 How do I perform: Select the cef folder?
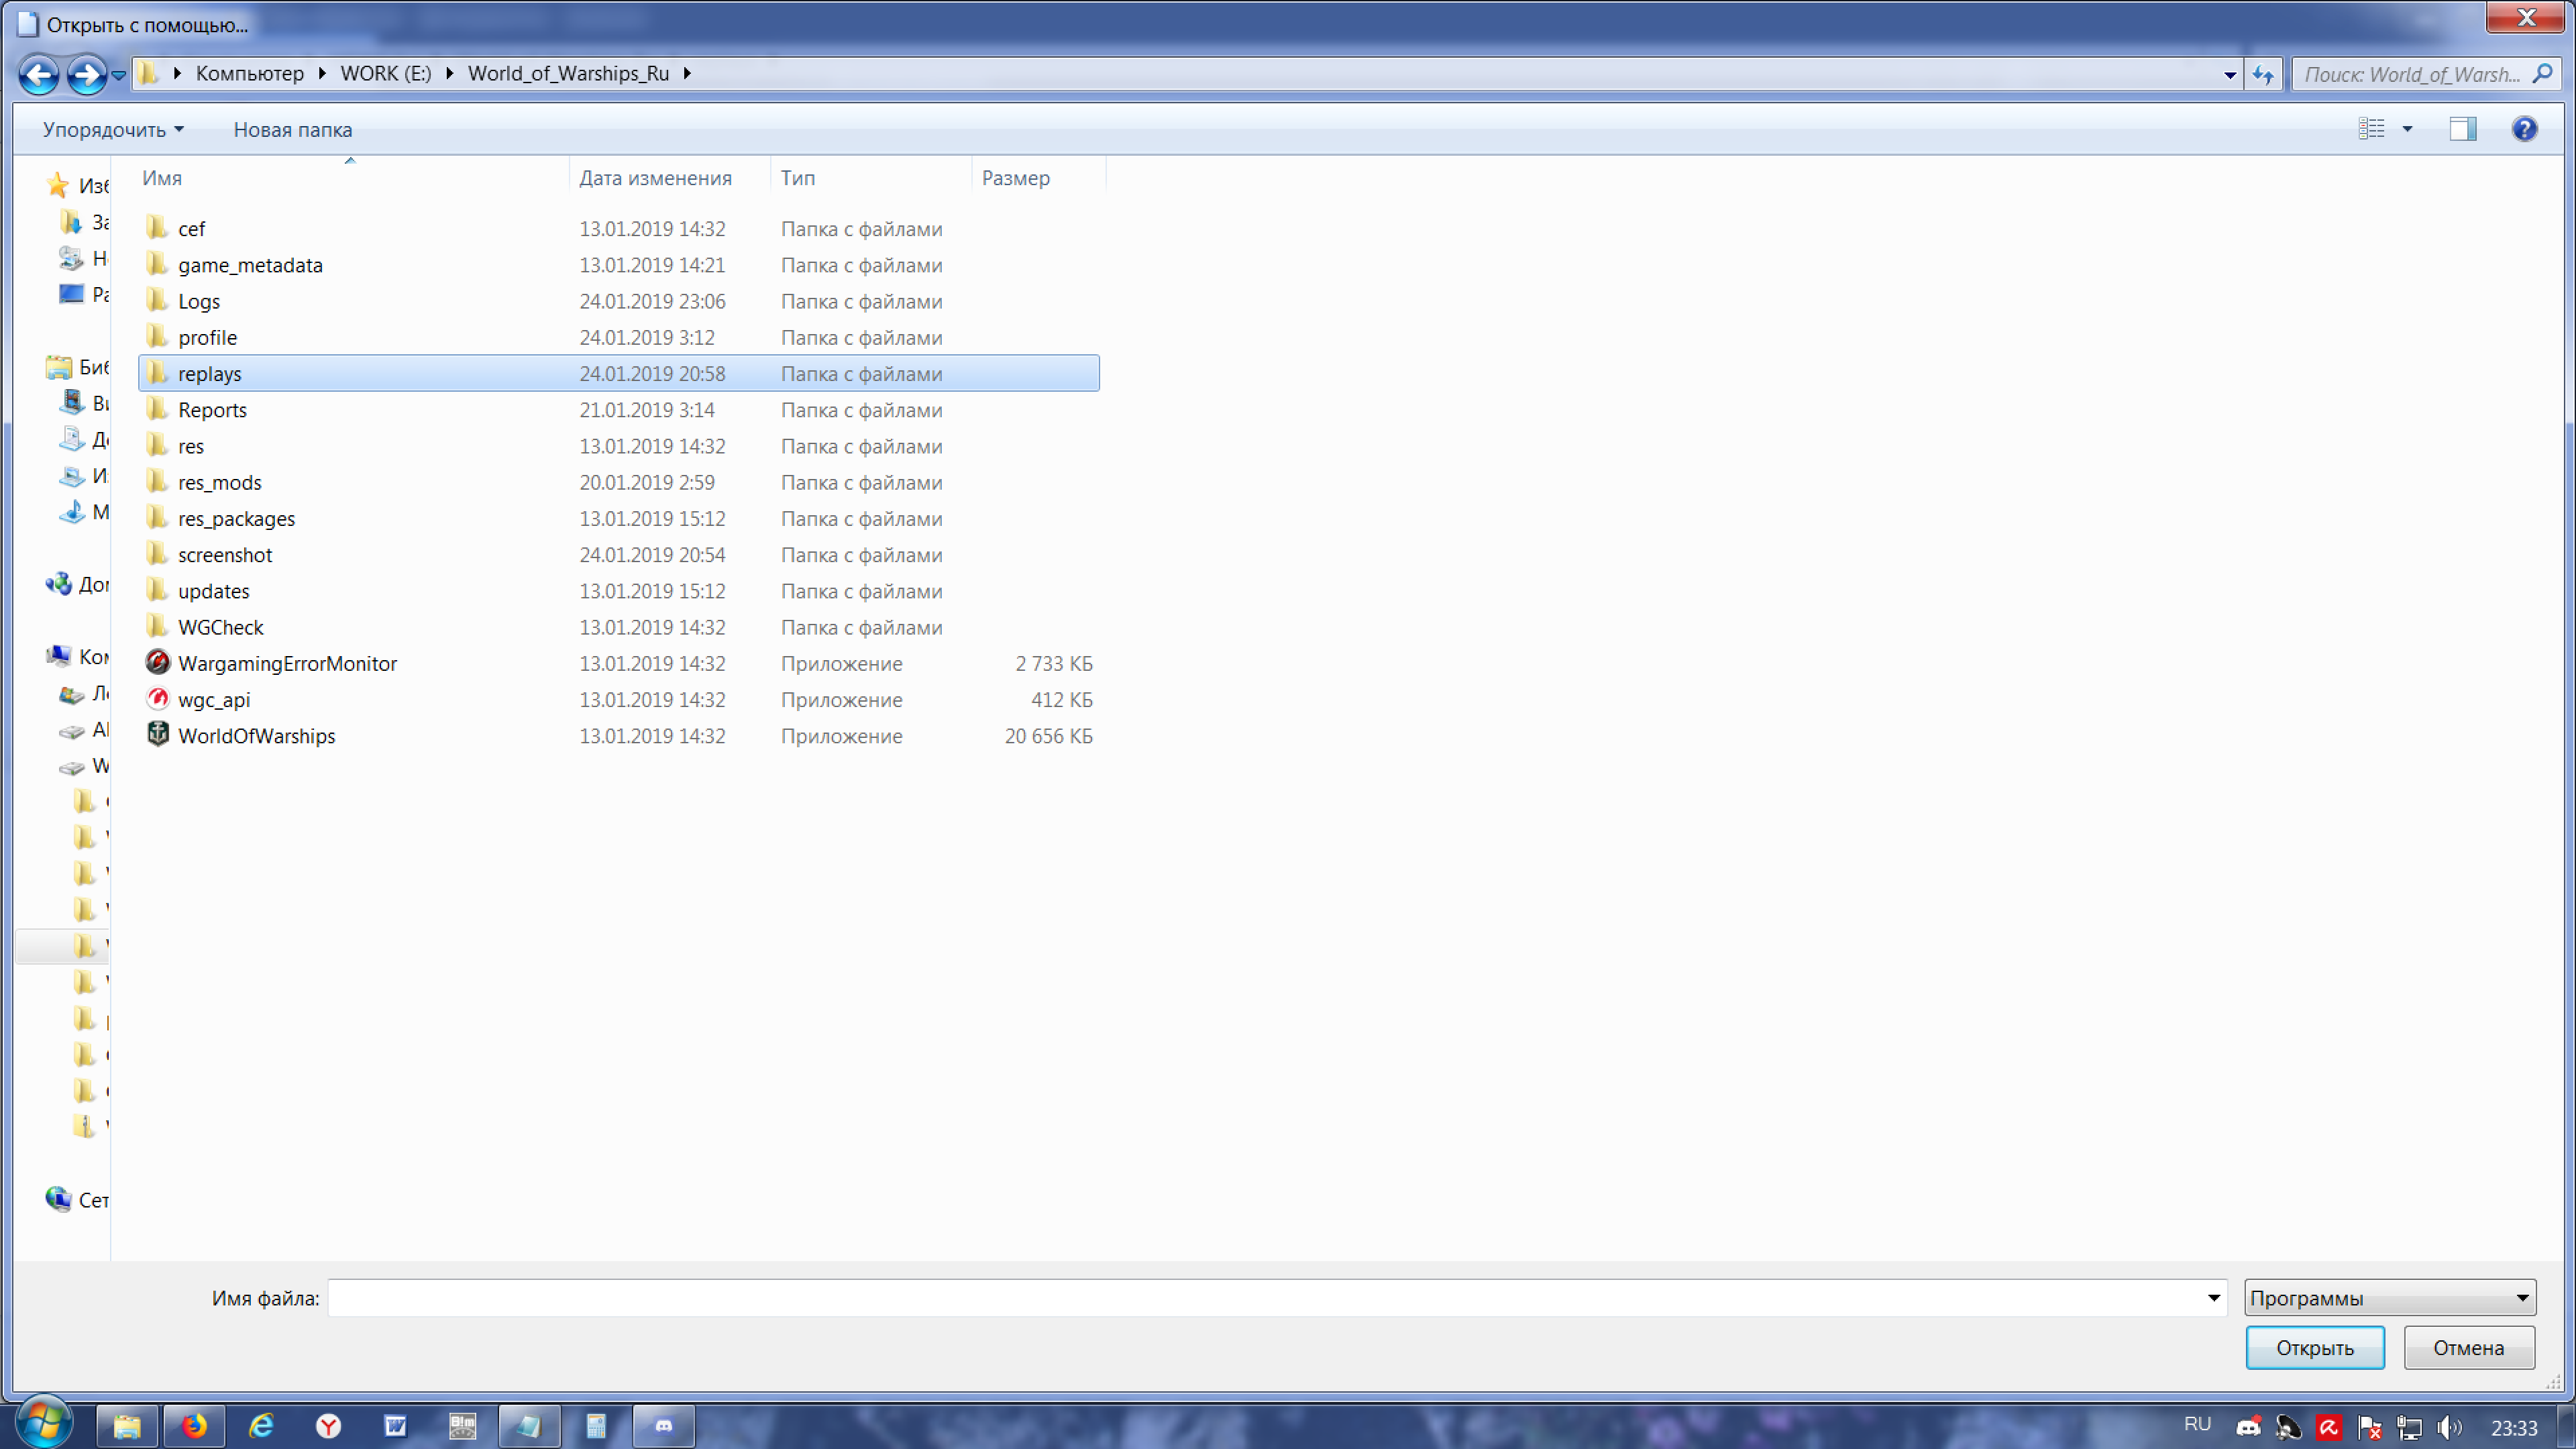click(x=619, y=228)
